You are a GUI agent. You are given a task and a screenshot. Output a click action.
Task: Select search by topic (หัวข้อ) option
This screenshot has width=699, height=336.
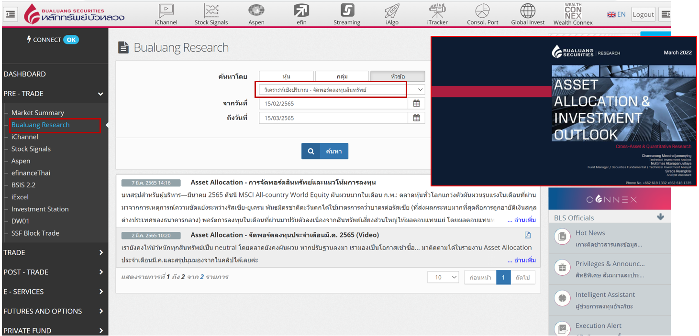398,76
